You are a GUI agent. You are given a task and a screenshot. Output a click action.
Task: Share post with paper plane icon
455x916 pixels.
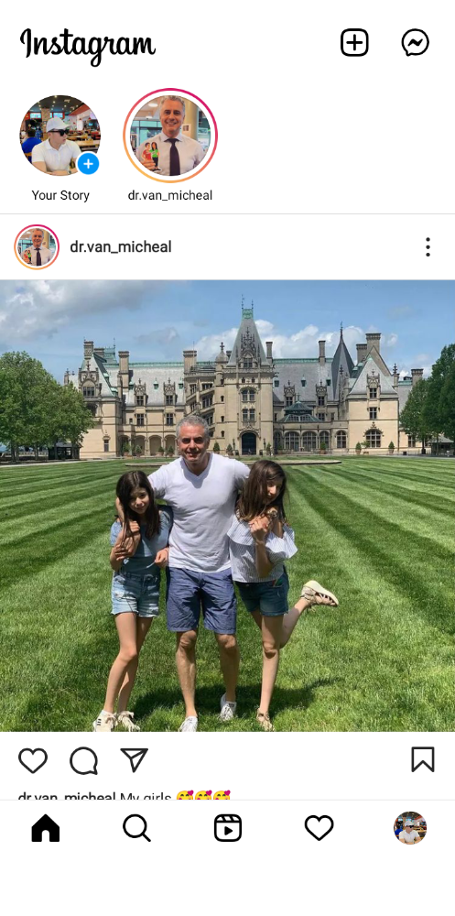coord(135,760)
